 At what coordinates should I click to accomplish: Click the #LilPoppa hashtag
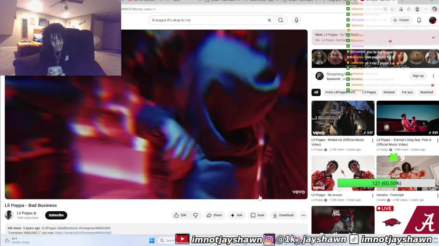[x=49, y=228]
